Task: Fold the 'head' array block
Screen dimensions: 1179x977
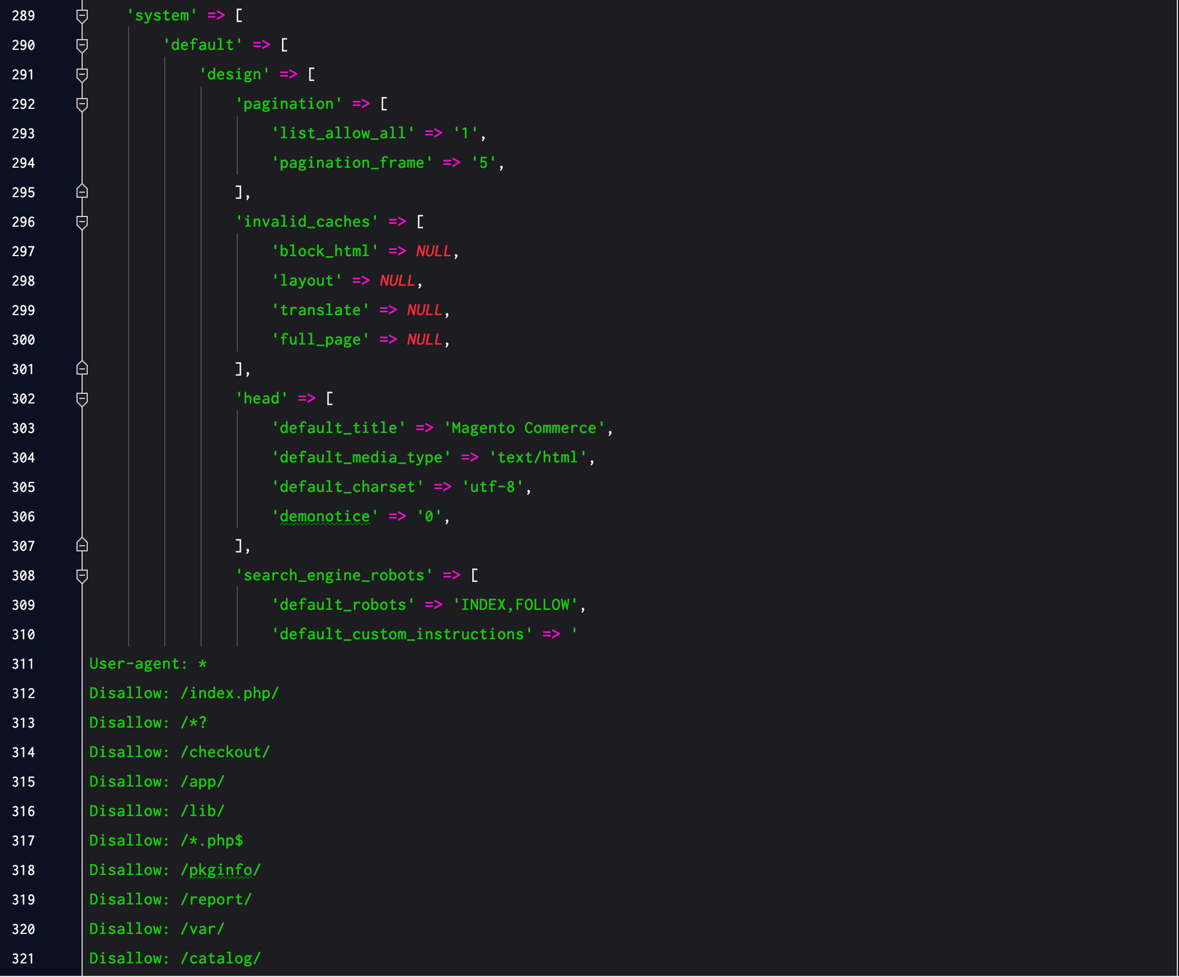Action: [x=82, y=399]
